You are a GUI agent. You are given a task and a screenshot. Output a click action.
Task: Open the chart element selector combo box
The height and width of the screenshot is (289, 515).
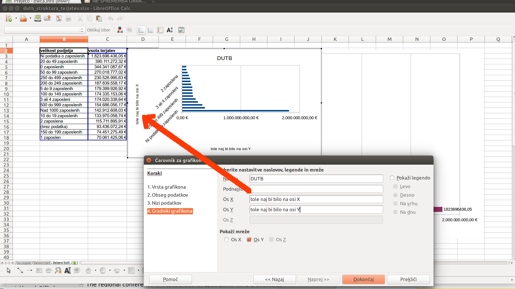pyautogui.click(x=45, y=30)
